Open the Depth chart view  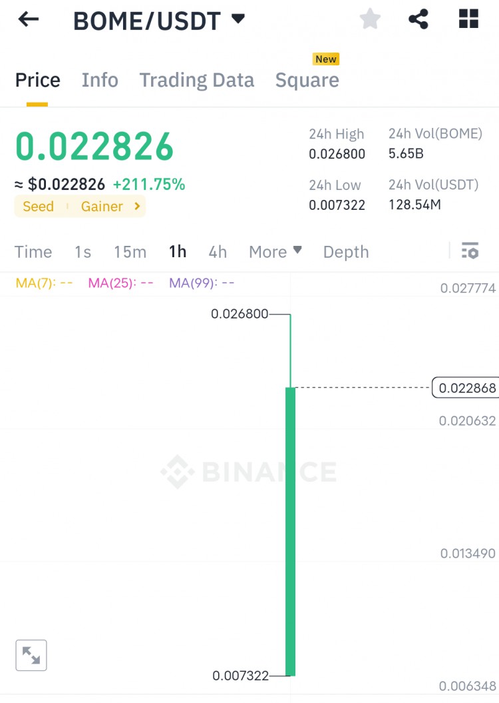[x=346, y=251]
